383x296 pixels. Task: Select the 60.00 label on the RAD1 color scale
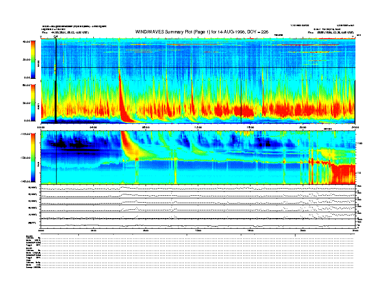[x=26, y=85]
